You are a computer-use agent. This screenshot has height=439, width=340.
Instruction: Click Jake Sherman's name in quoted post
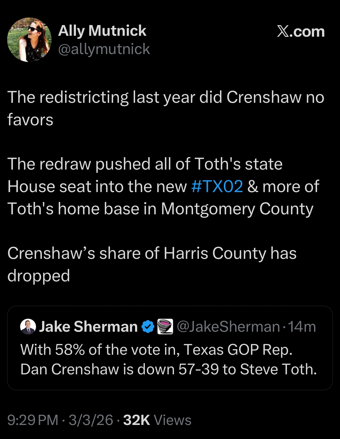coord(88,327)
